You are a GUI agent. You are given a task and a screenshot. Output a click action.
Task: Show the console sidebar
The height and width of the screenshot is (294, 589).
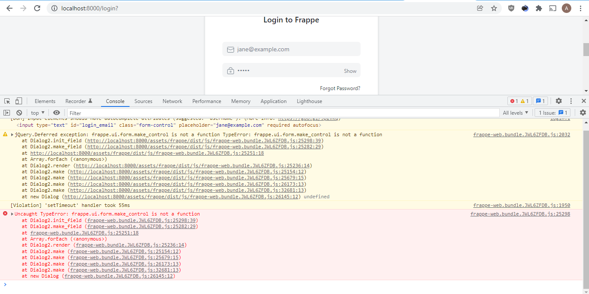6,113
